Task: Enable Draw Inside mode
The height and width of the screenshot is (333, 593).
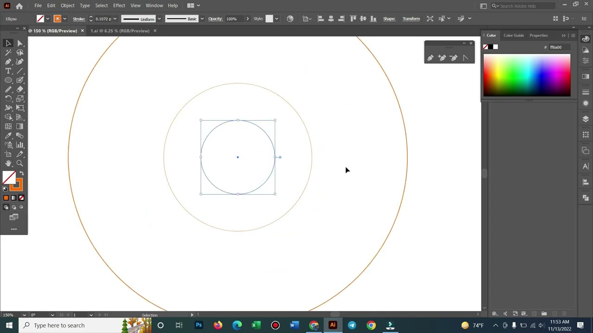Action: pos(21,207)
